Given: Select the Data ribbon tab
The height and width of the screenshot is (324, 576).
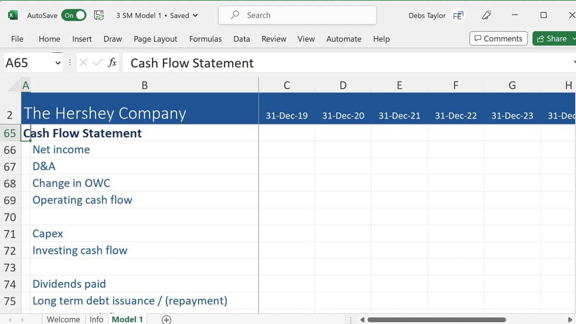Looking at the screenshot, I should [x=241, y=39].
